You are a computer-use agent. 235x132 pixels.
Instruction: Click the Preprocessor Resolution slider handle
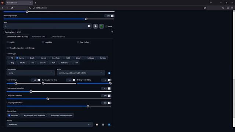click(31, 92)
